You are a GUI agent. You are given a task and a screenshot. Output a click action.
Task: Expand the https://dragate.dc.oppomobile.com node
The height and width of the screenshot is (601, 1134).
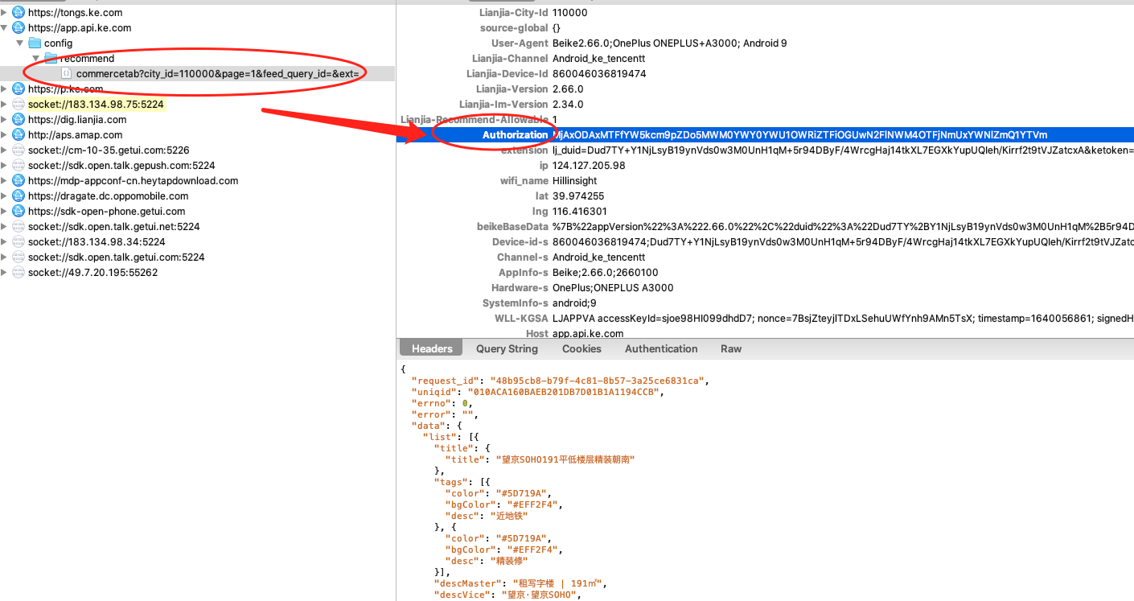click(5, 196)
